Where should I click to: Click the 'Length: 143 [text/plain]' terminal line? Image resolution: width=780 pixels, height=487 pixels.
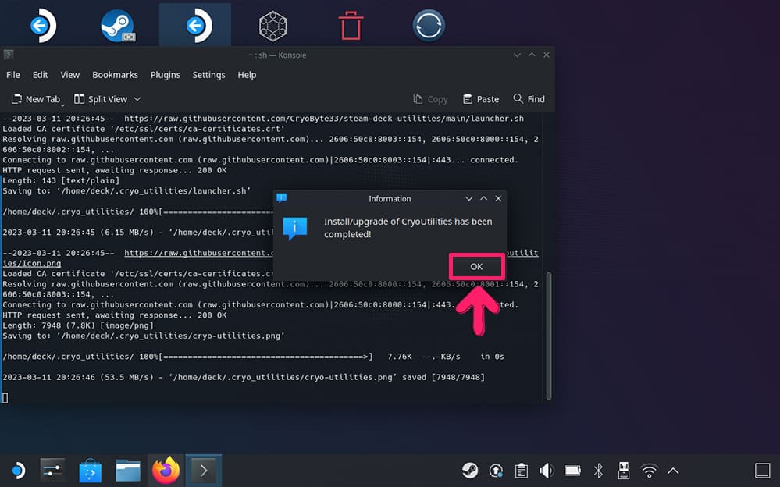pyautogui.click(x=61, y=180)
